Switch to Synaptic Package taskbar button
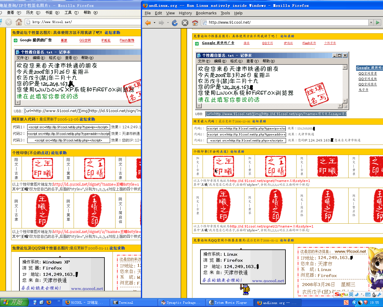383x307 pixels. pyautogui.click(x=182, y=303)
